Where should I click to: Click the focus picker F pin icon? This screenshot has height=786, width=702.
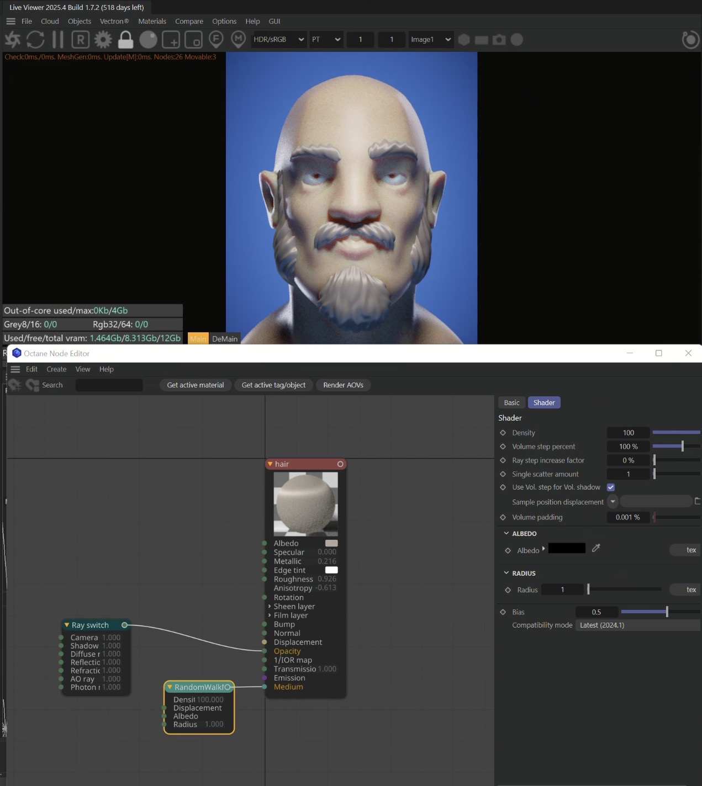[x=216, y=40]
